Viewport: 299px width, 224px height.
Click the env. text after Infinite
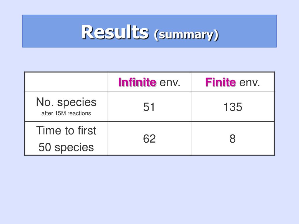170,83
